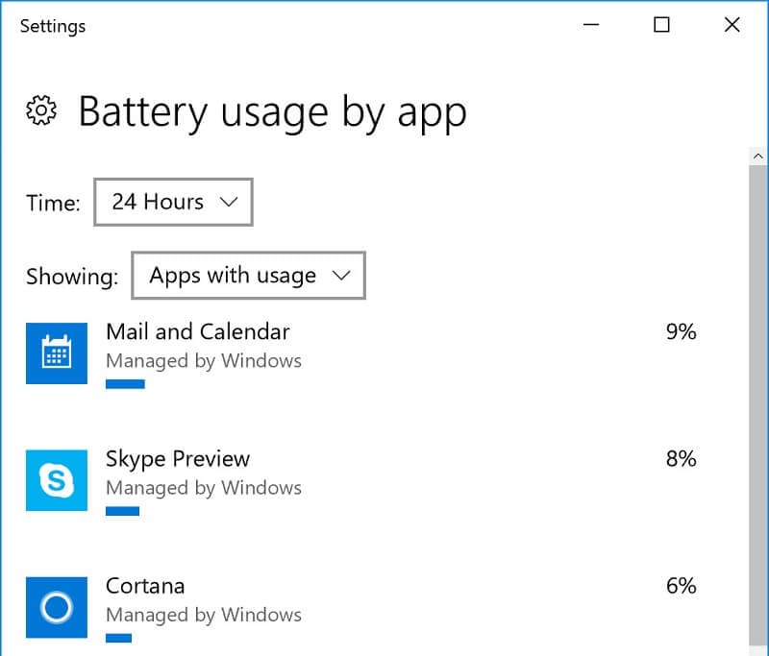Viewport: 769px width, 656px height.
Task: Close the Settings window
Action: click(732, 25)
